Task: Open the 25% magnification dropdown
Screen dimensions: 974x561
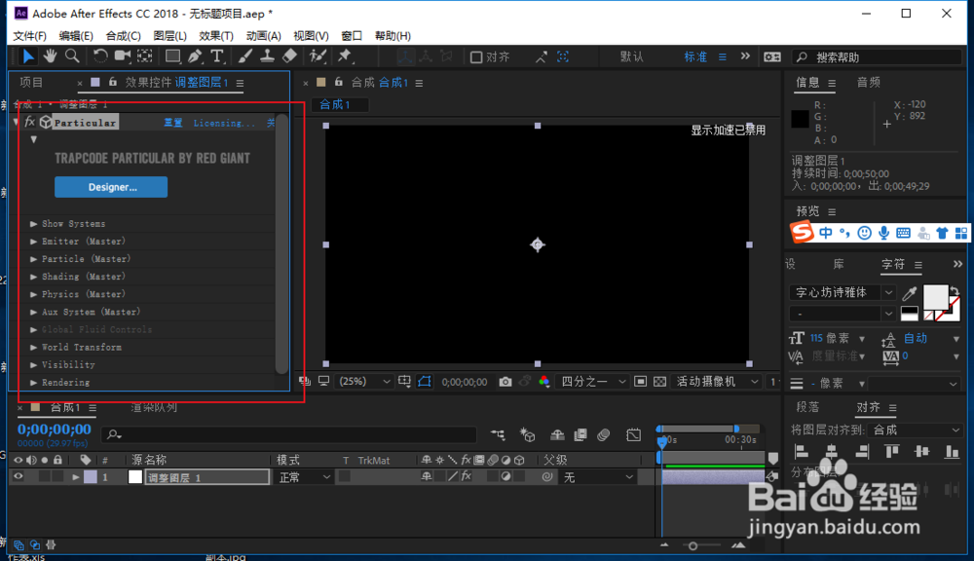Action: (x=364, y=382)
